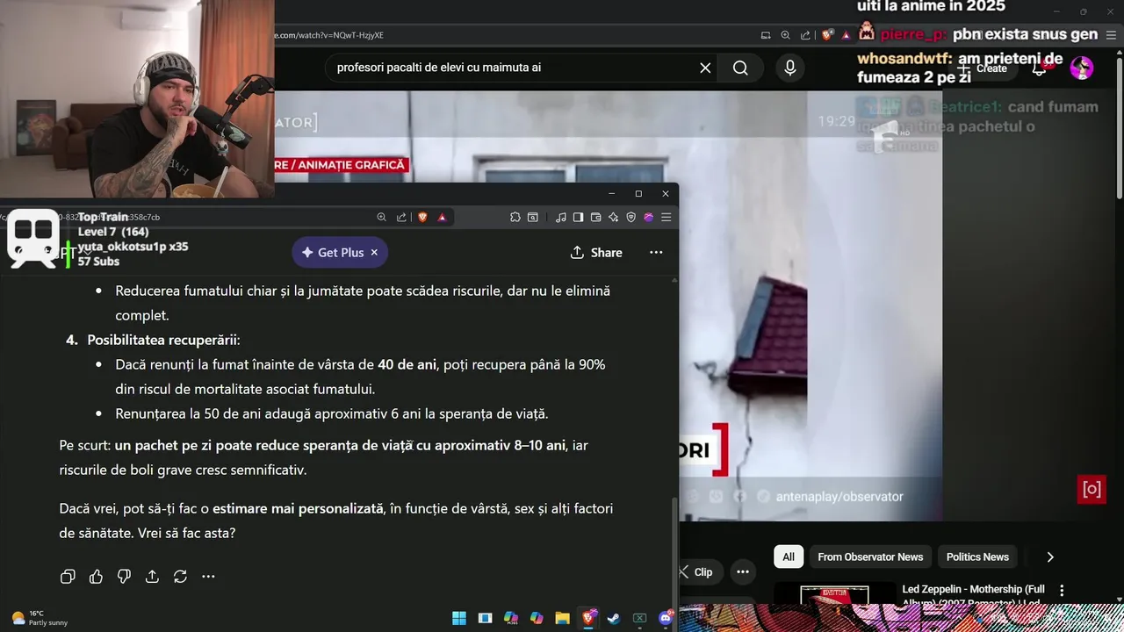This screenshot has height=632, width=1124.
Task: Open the Brave Wallet icon
Action: click(595, 218)
